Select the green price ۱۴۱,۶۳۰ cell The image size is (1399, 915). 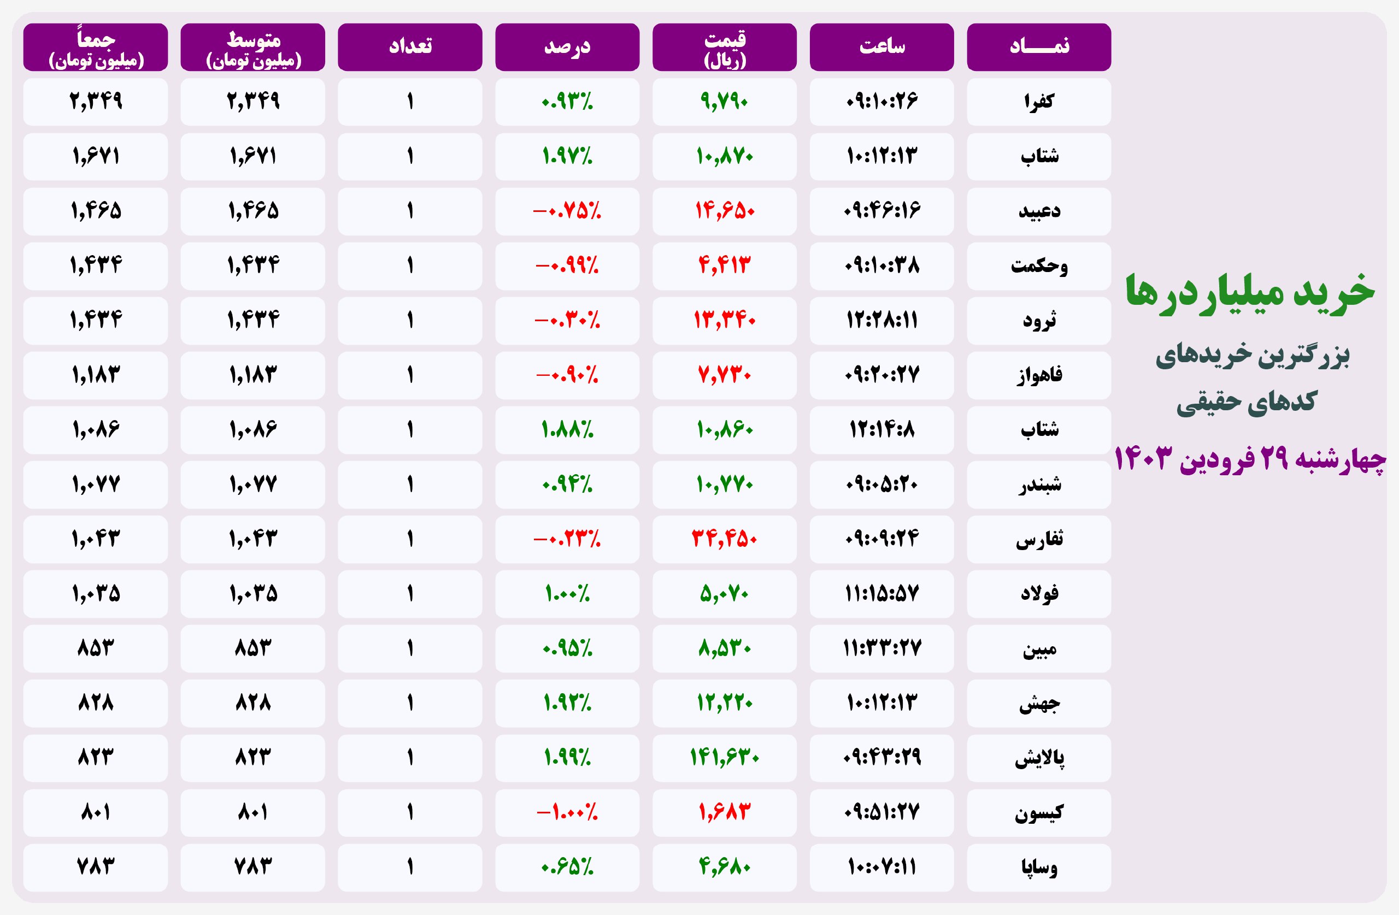(x=724, y=758)
